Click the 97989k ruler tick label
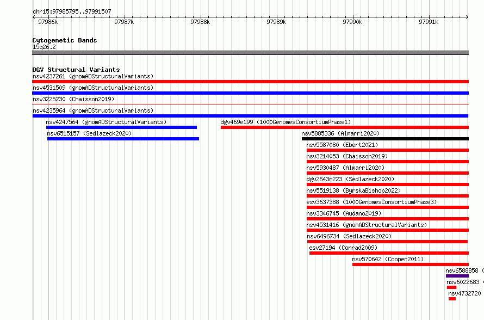Image resolution: width=484 pixels, height=320 pixels. (x=276, y=22)
